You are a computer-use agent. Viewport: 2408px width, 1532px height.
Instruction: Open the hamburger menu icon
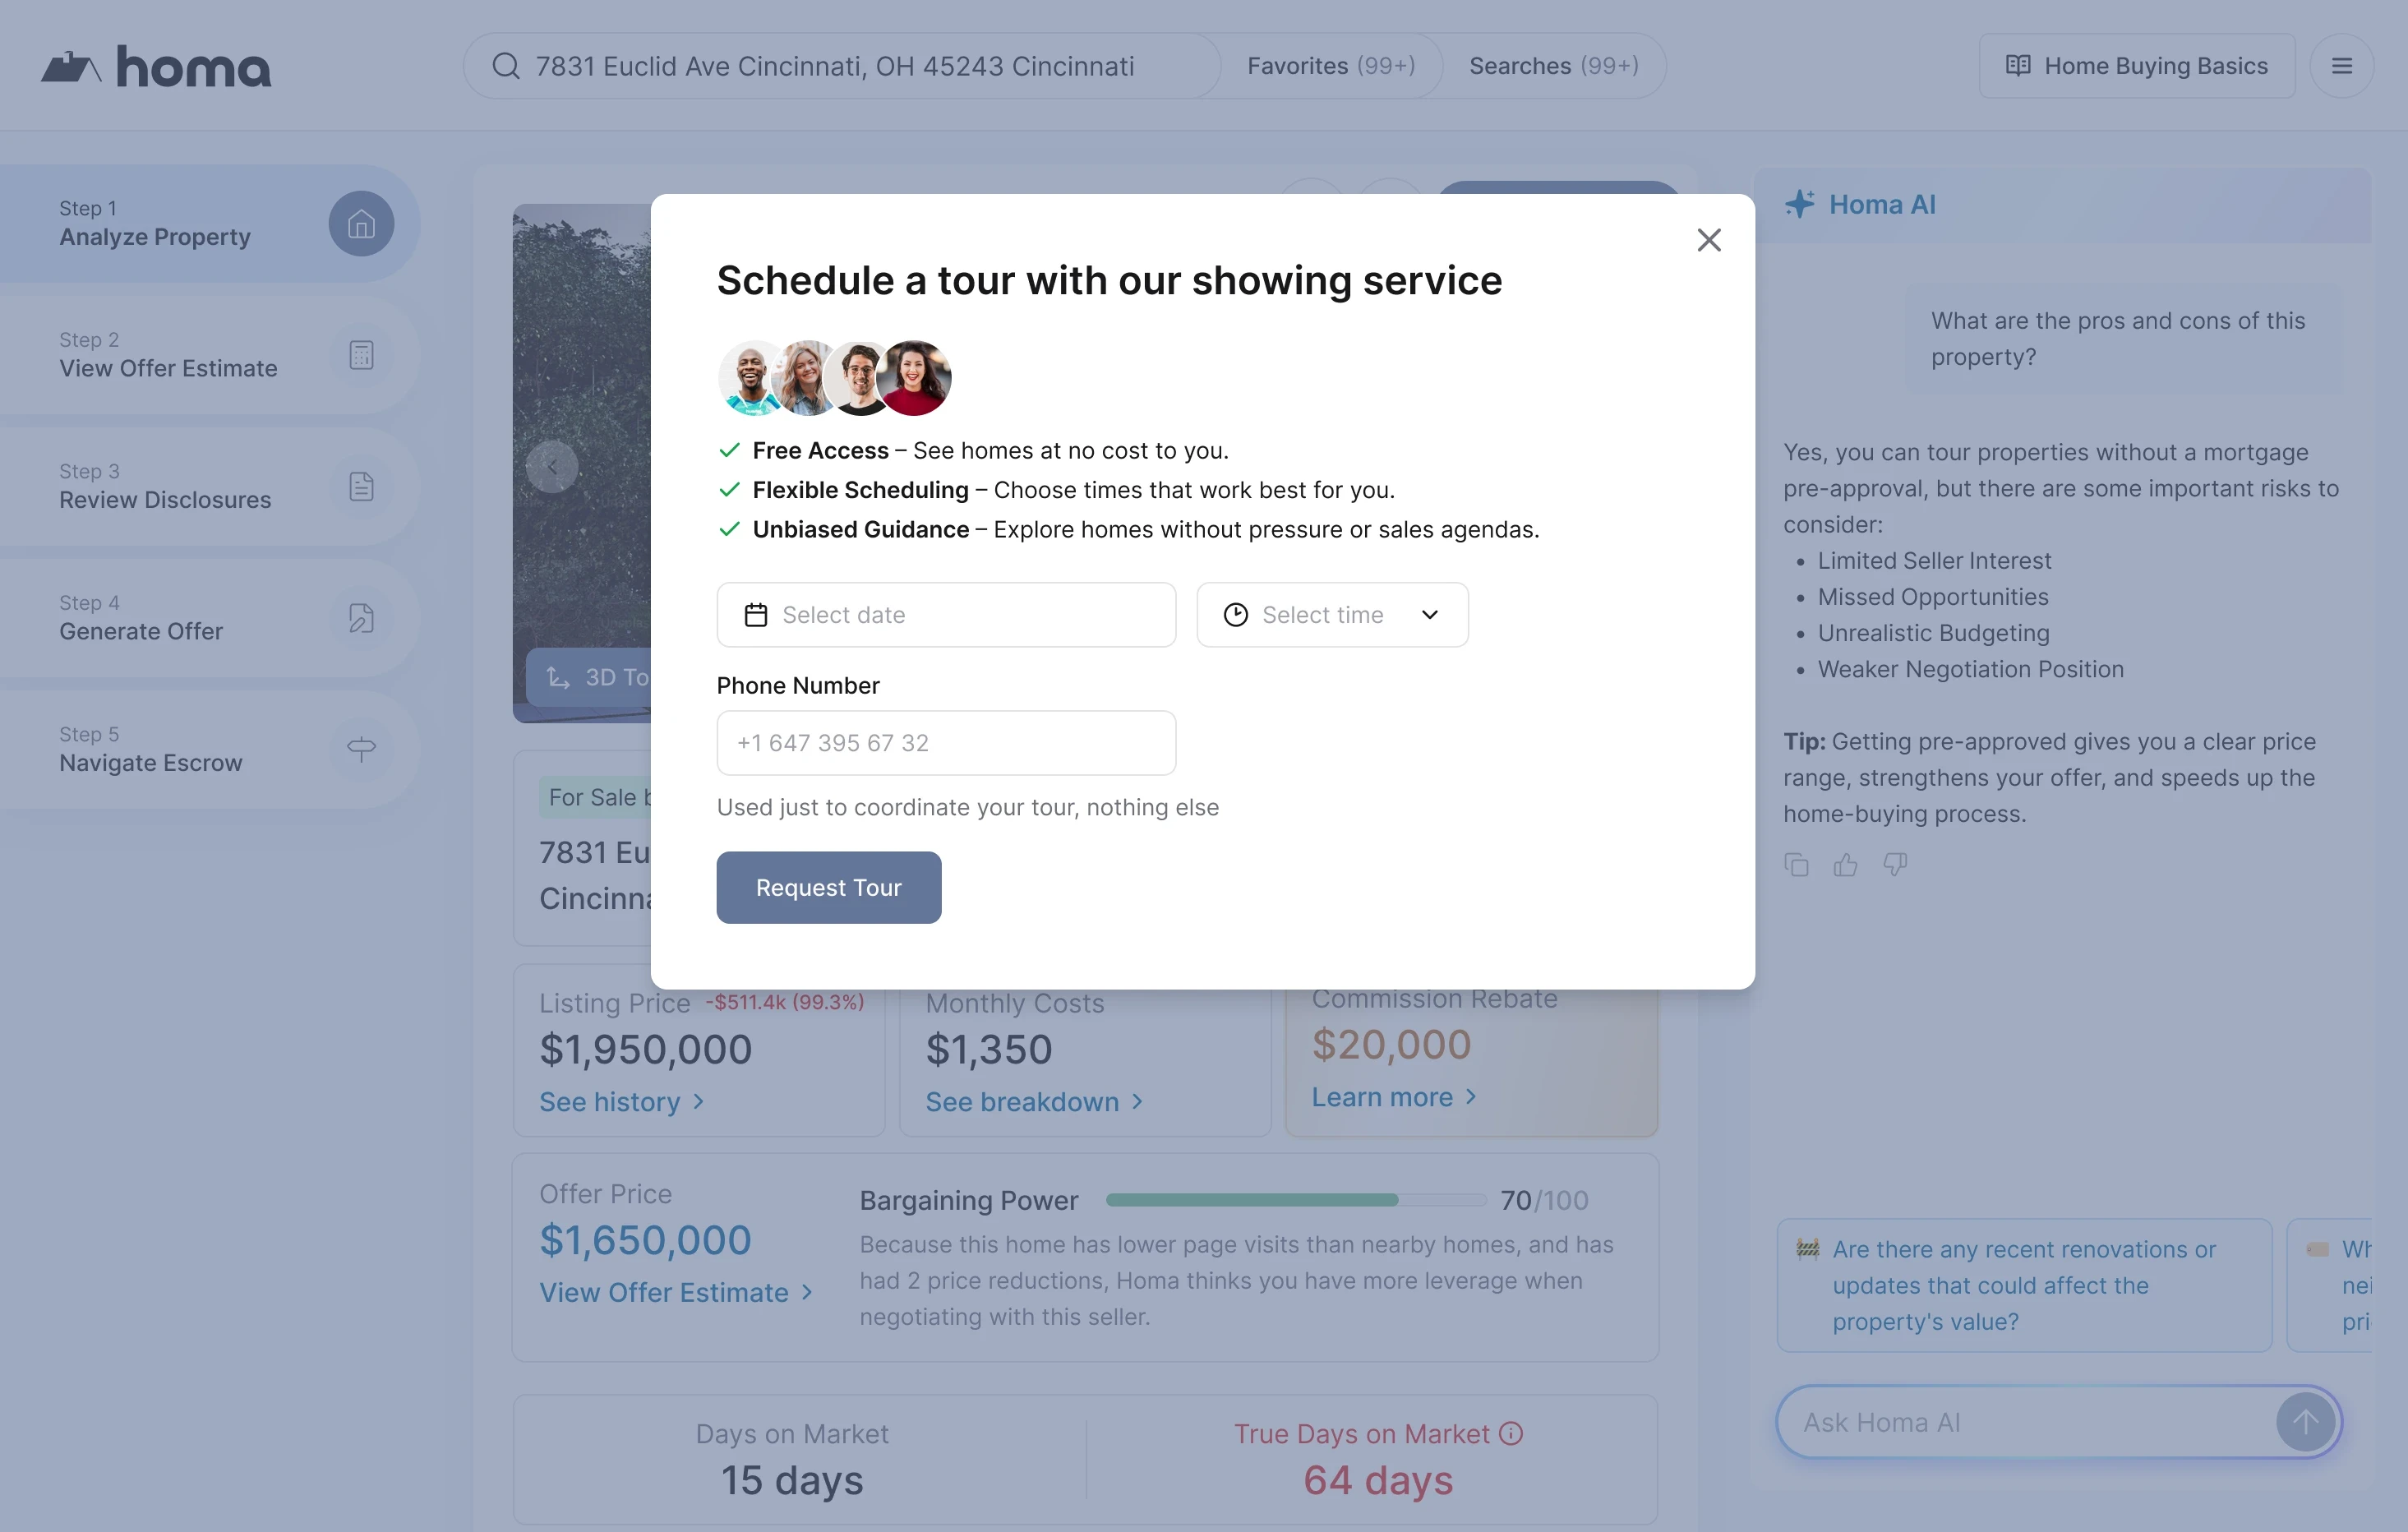coord(2341,66)
